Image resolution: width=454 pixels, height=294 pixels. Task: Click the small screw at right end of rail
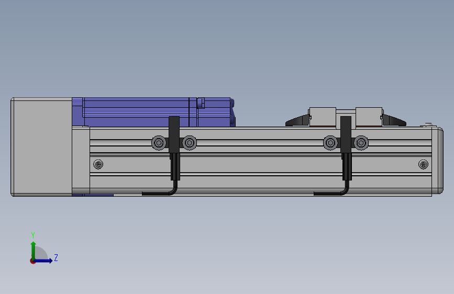[423, 164]
